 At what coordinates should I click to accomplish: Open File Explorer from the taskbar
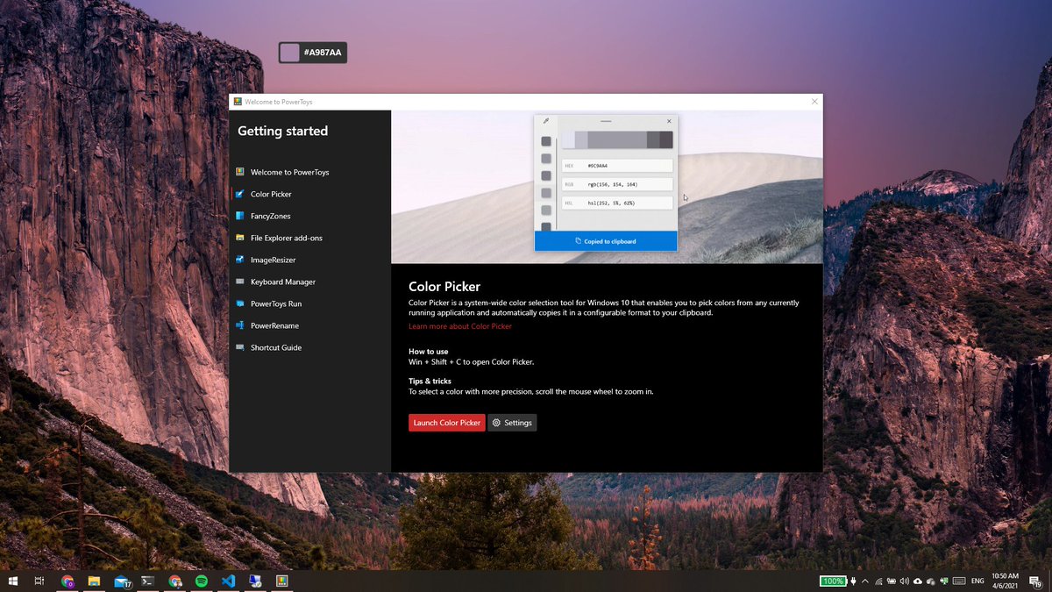[94, 581]
